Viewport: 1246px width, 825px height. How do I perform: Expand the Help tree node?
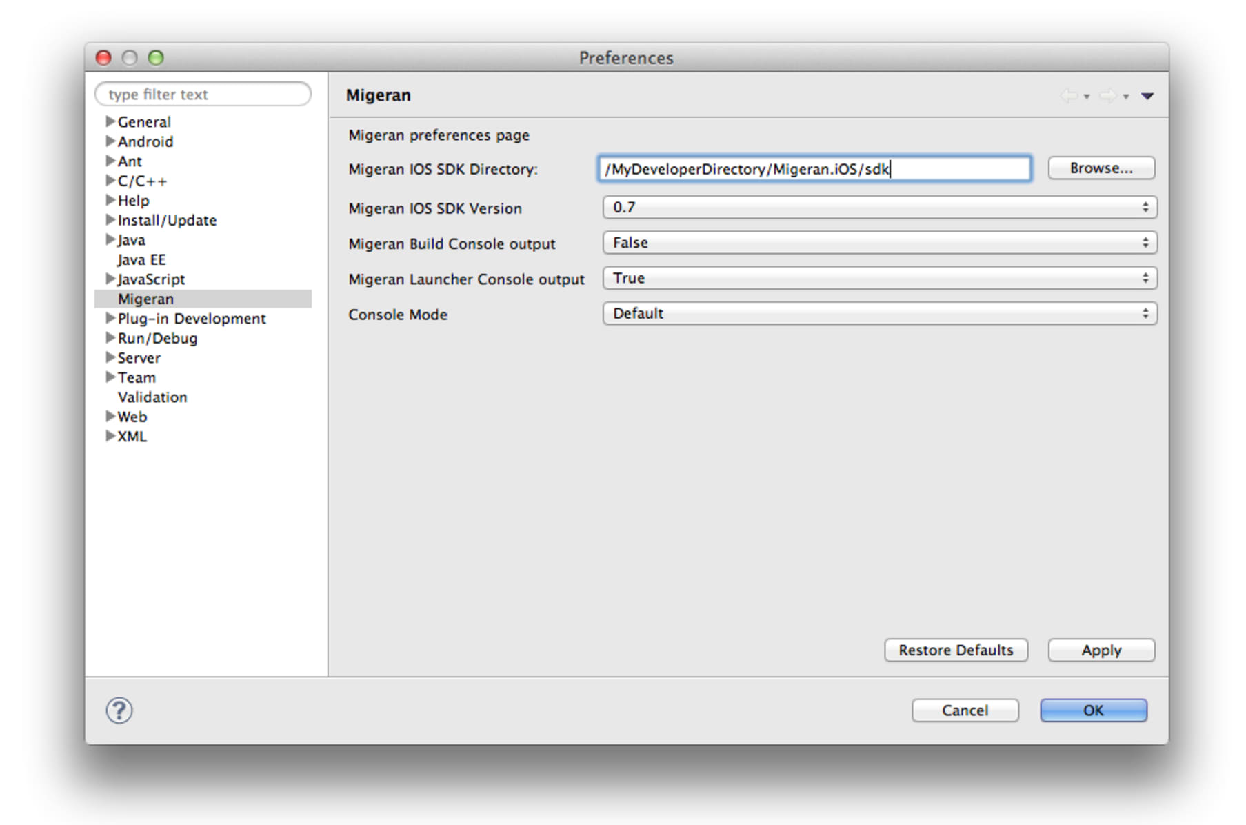coord(110,200)
